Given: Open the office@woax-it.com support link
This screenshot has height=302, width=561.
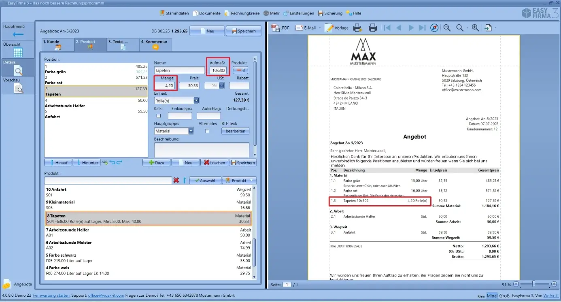Looking at the screenshot, I should [106, 296].
